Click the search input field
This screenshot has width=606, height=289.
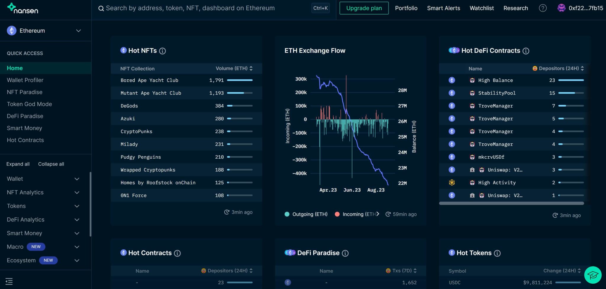(204, 8)
